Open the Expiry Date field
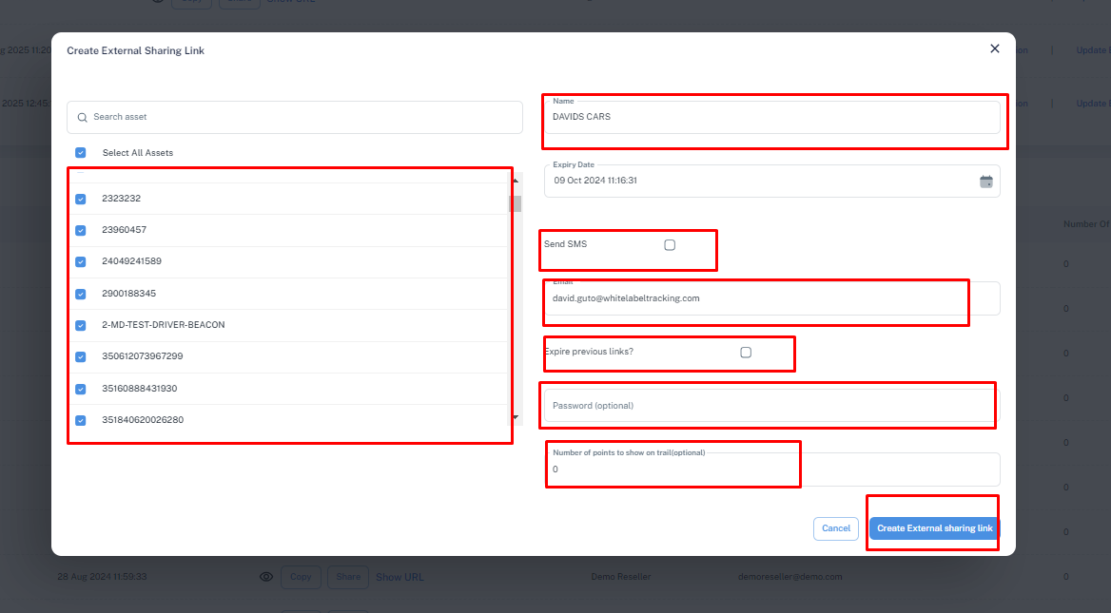Screen dimensions: 1111x613 click(x=772, y=182)
